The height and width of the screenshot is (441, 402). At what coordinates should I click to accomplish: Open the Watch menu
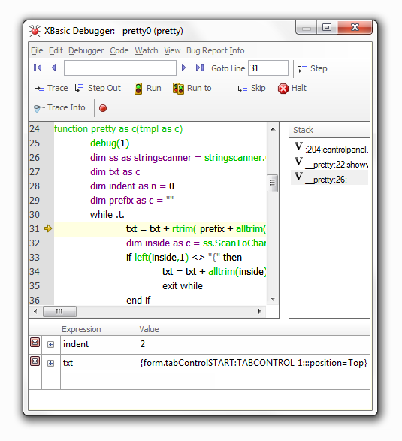tap(147, 50)
